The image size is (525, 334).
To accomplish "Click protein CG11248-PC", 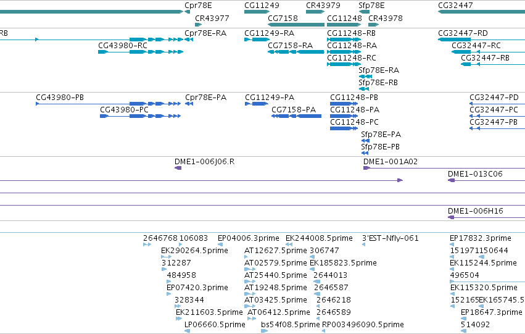I will click(x=354, y=122).
